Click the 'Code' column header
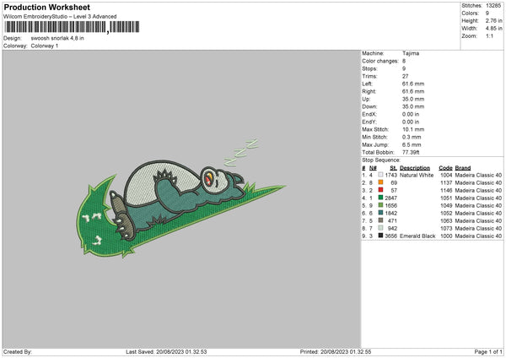 point(445,168)
